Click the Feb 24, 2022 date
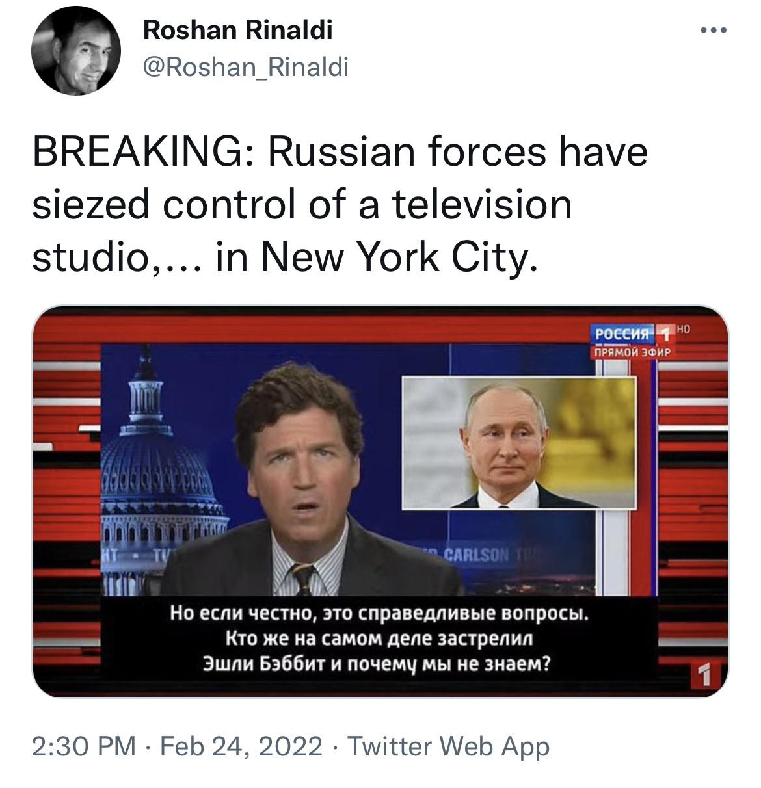761x788 pixels. pyautogui.click(x=241, y=746)
